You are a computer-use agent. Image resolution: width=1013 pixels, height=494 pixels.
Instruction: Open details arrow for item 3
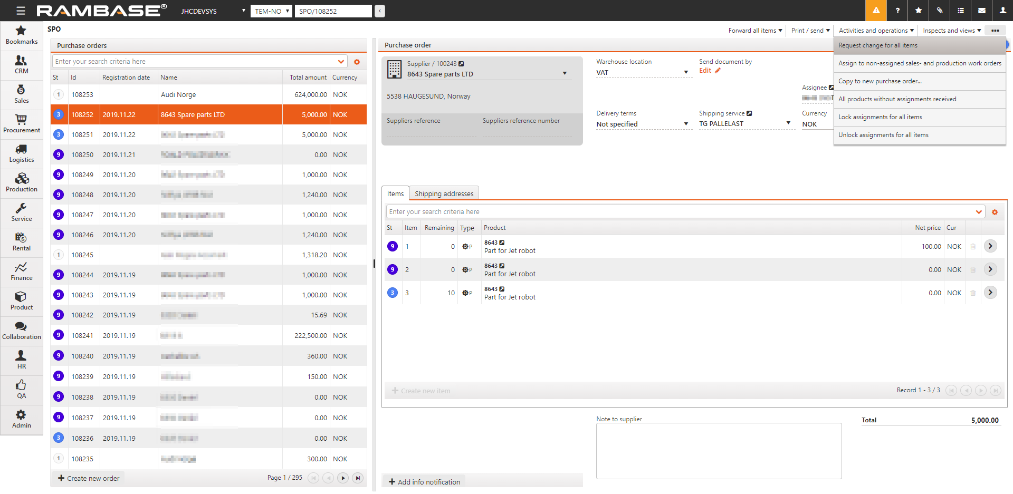pyautogui.click(x=990, y=293)
